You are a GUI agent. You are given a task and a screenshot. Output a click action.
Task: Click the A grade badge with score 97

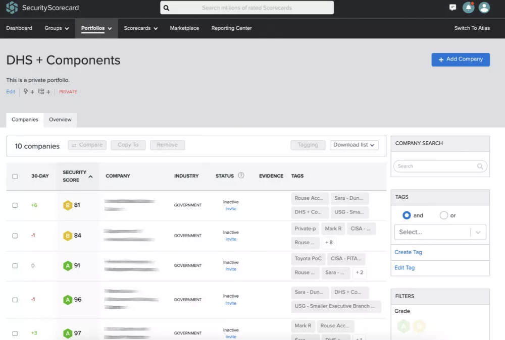point(68,333)
